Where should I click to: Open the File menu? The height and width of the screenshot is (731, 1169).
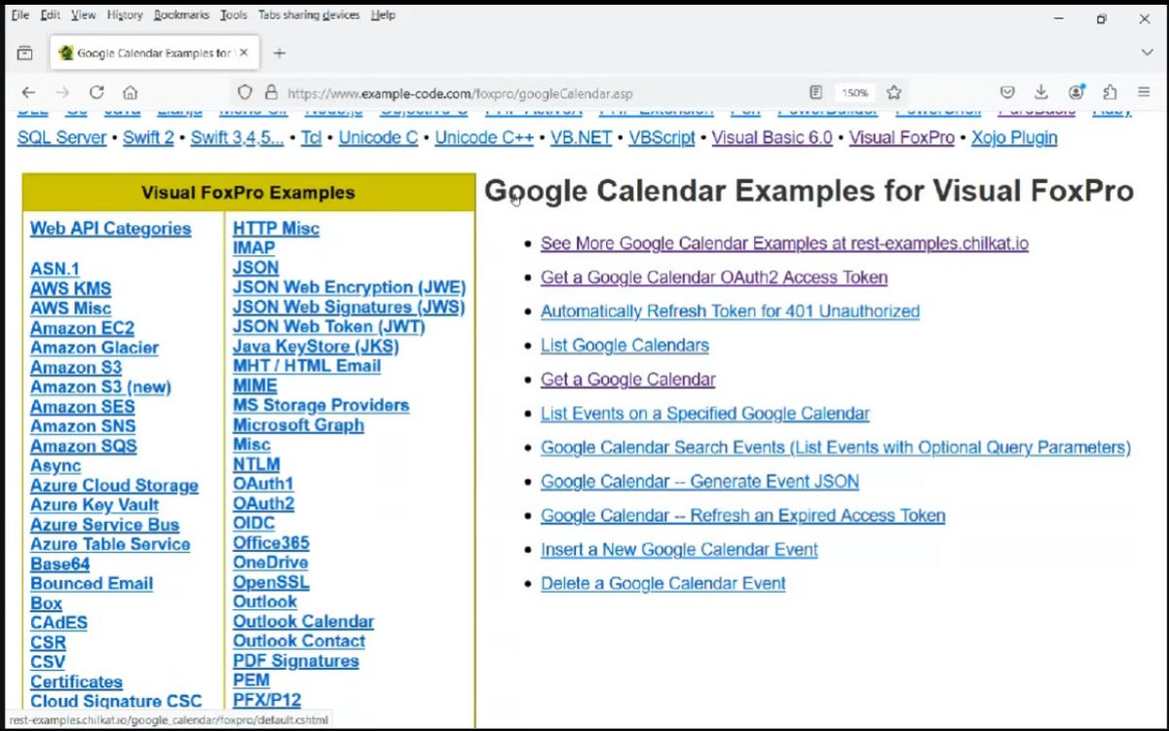19,15
